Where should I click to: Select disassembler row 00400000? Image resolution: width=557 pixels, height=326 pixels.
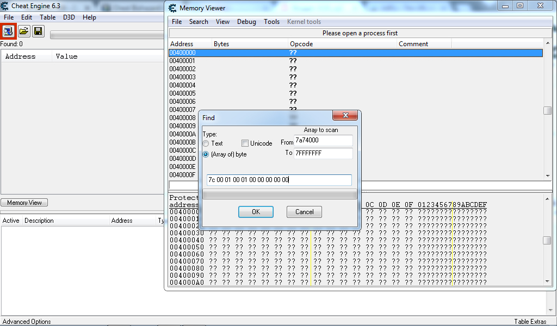pyautogui.click(x=356, y=53)
